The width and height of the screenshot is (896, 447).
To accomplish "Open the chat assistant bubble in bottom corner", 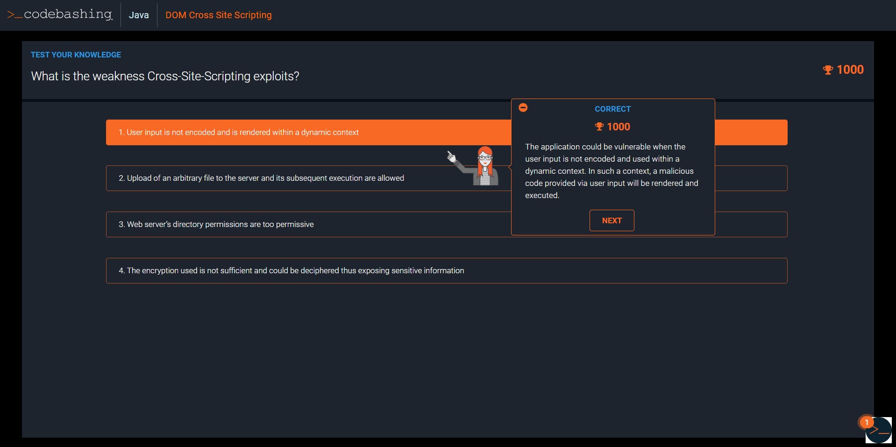I will pyautogui.click(x=879, y=430).
